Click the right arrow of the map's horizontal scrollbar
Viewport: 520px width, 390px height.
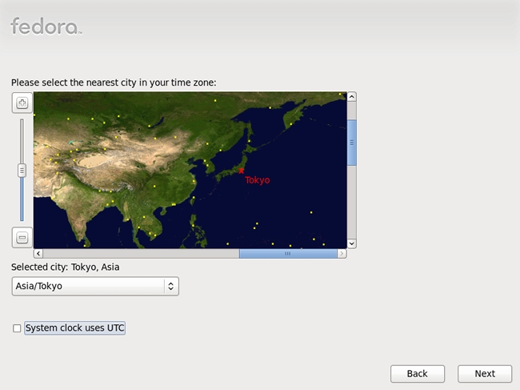point(342,254)
